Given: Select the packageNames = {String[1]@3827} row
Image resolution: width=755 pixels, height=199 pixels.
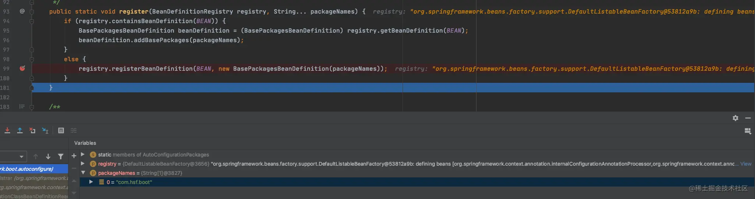Looking at the screenshot, I should (x=417, y=173).
